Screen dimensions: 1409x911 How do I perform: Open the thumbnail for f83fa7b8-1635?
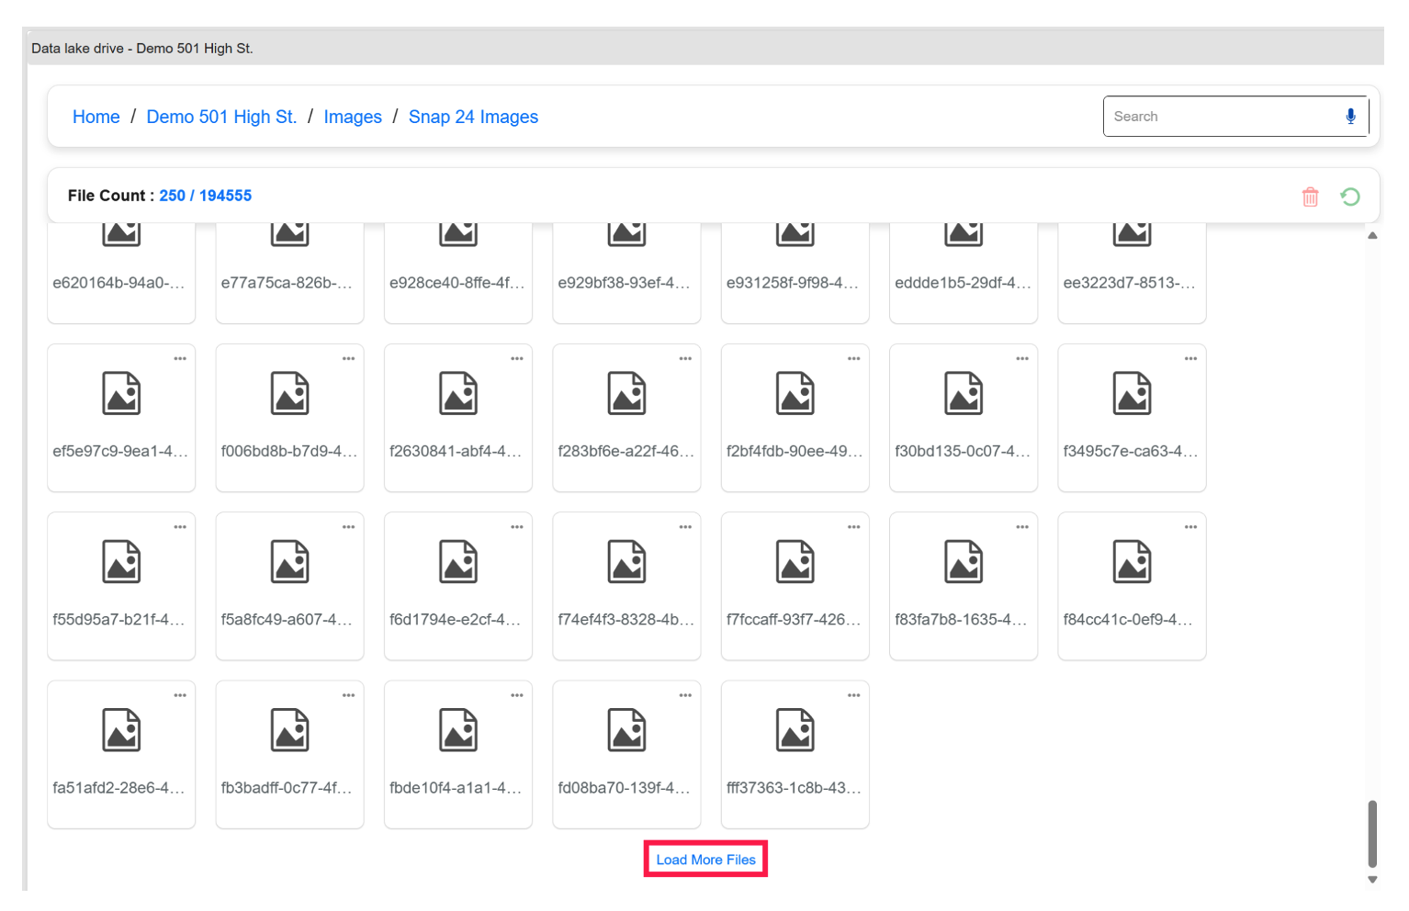[x=963, y=561]
